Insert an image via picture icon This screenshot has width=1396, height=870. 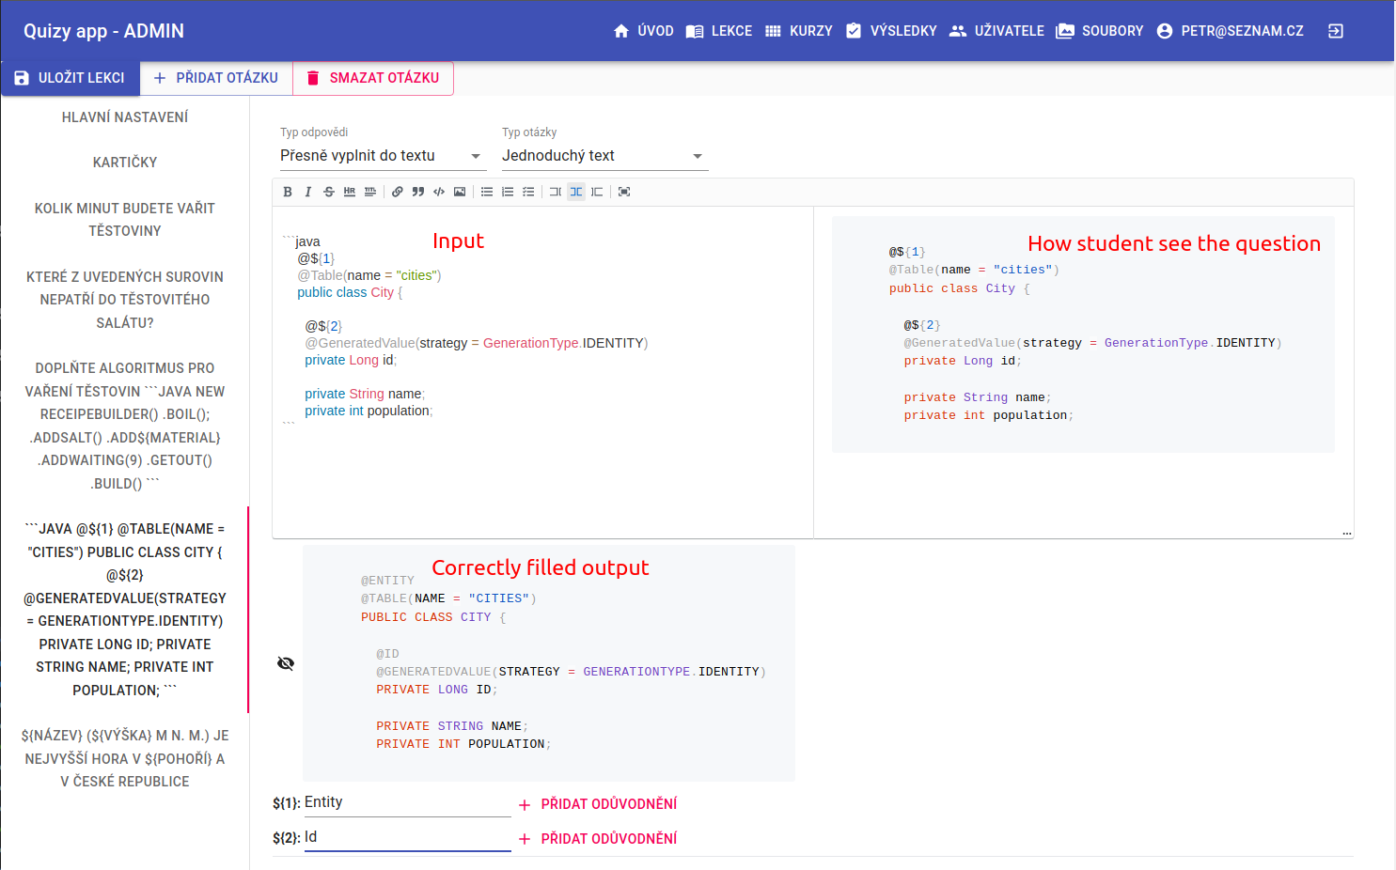click(x=460, y=192)
